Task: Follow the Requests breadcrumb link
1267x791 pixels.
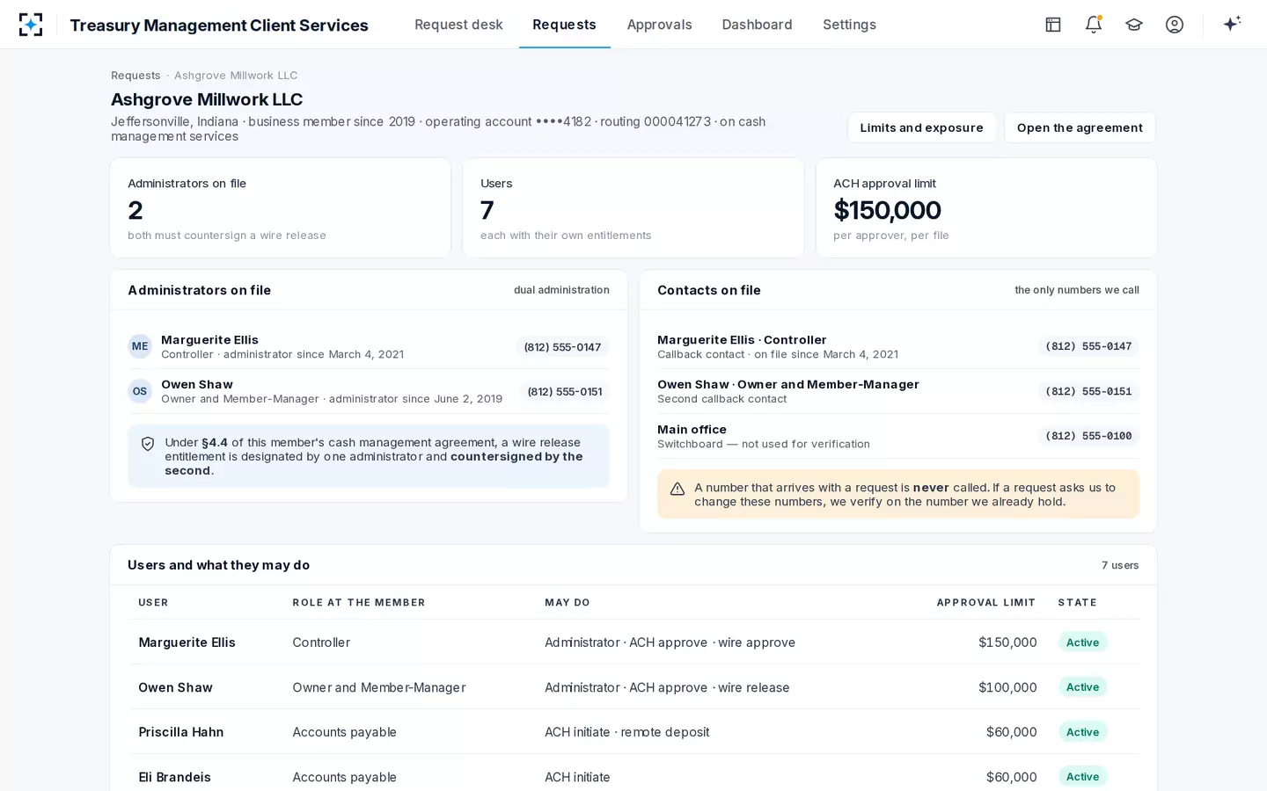Action: (x=135, y=76)
